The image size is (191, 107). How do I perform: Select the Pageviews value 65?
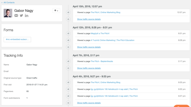(27, 91)
